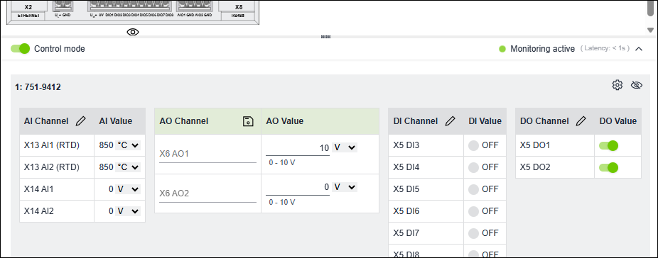
Task: Toggle the X5 DO1 output switch
Action: [x=608, y=145]
